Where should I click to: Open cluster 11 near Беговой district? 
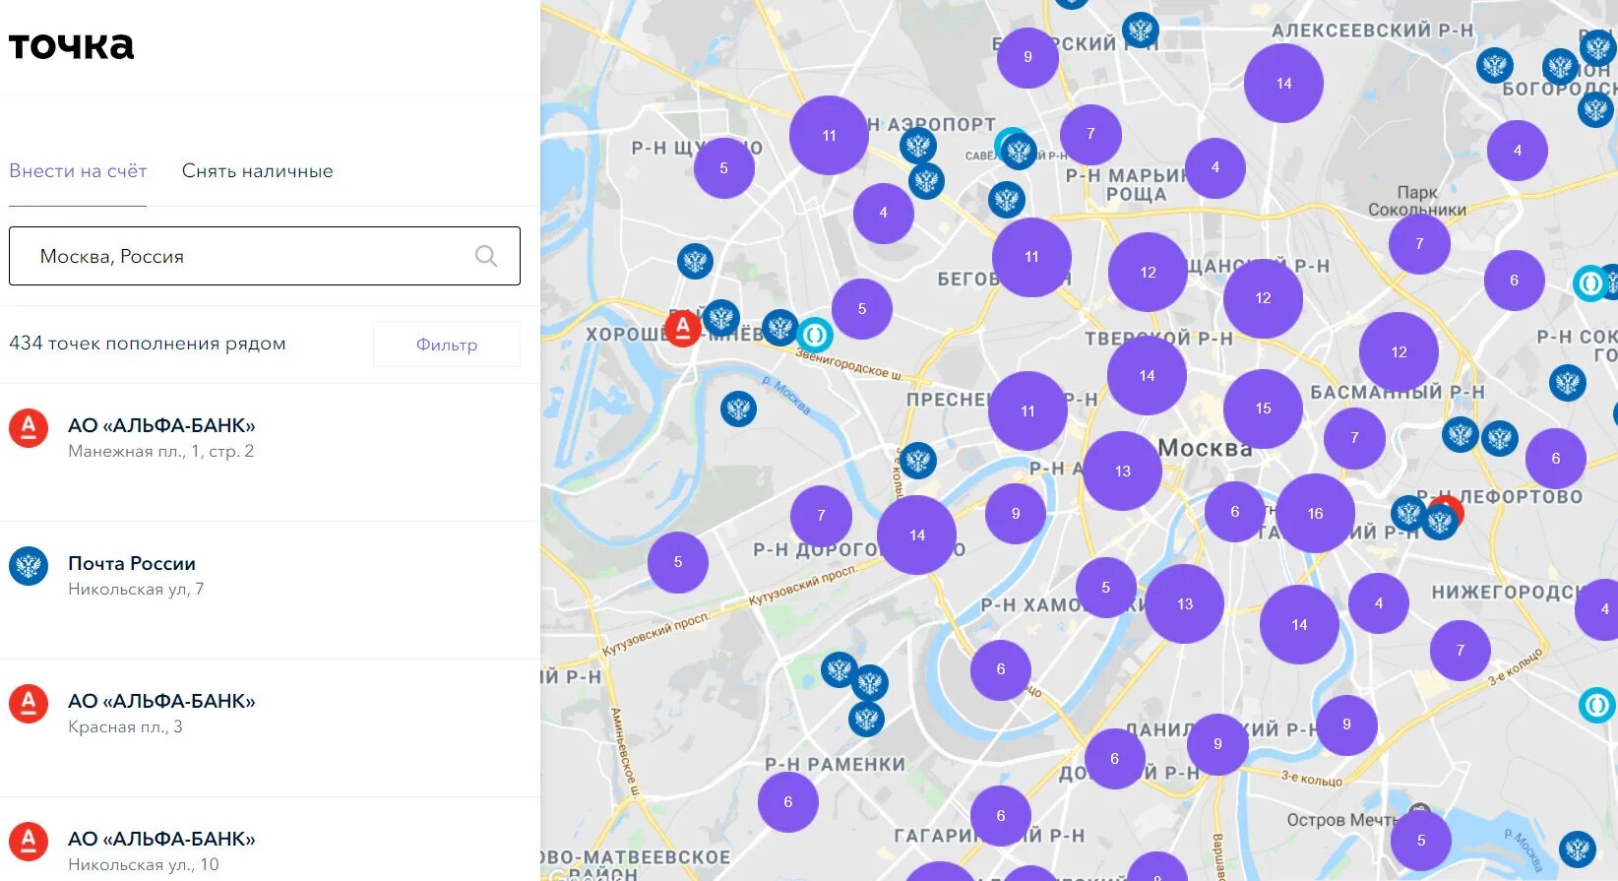point(1031,257)
